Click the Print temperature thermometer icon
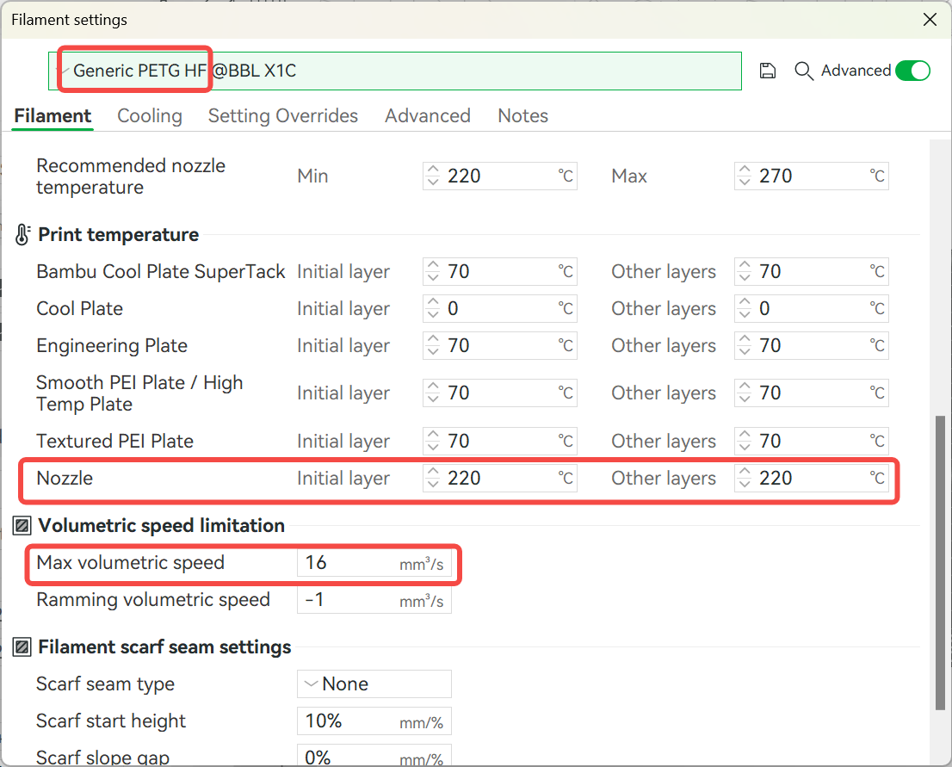Viewport: 952px width, 767px height. (22, 234)
